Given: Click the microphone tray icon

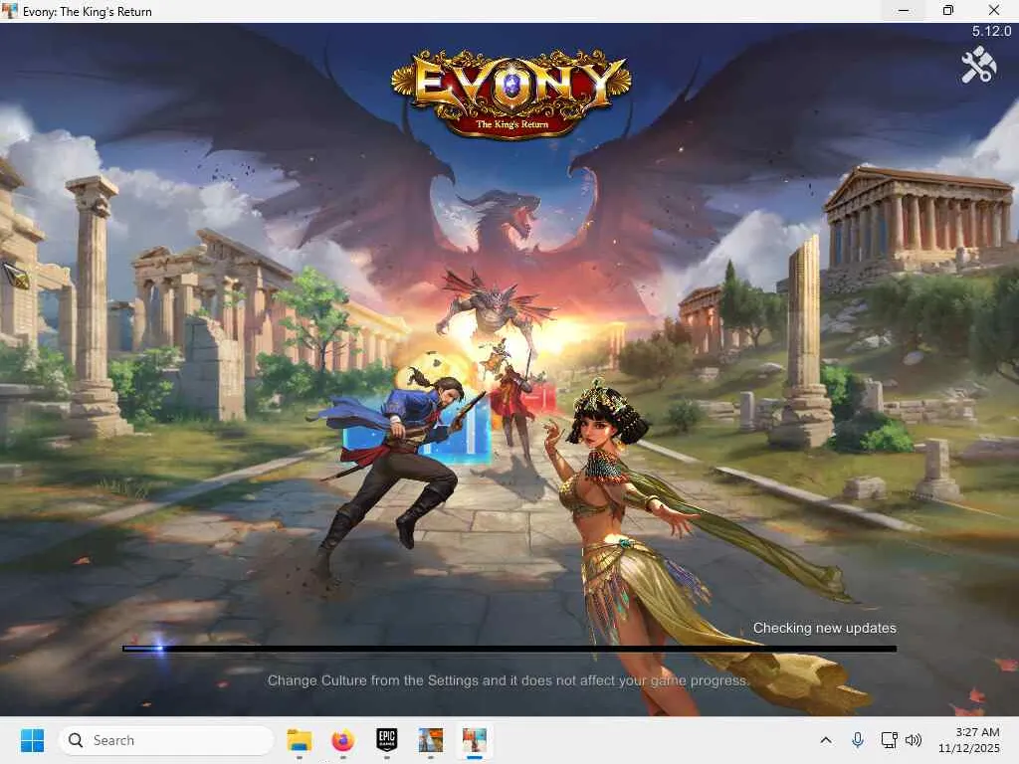Looking at the screenshot, I should (858, 740).
